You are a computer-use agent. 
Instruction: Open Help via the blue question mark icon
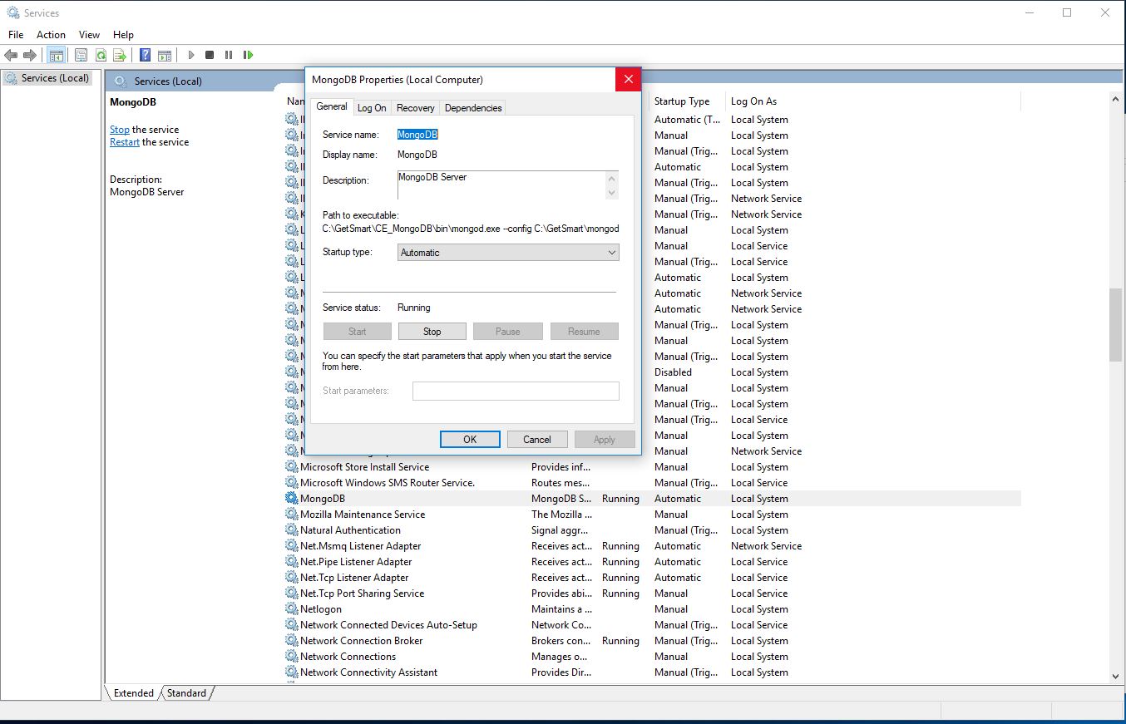click(x=146, y=55)
